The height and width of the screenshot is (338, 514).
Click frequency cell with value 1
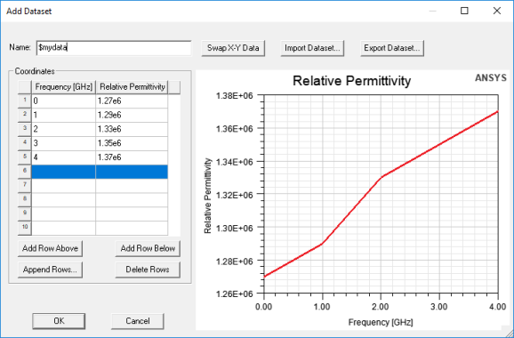pos(64,116)
